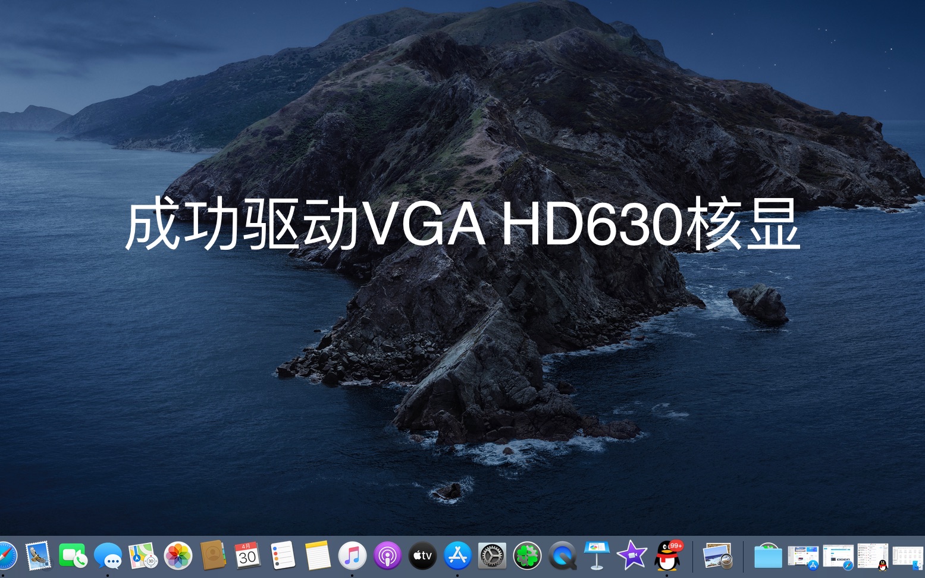Open the App Store Dock icon
Screen dimensions: 925x578
pyautogui.click(x=457, y=556)
